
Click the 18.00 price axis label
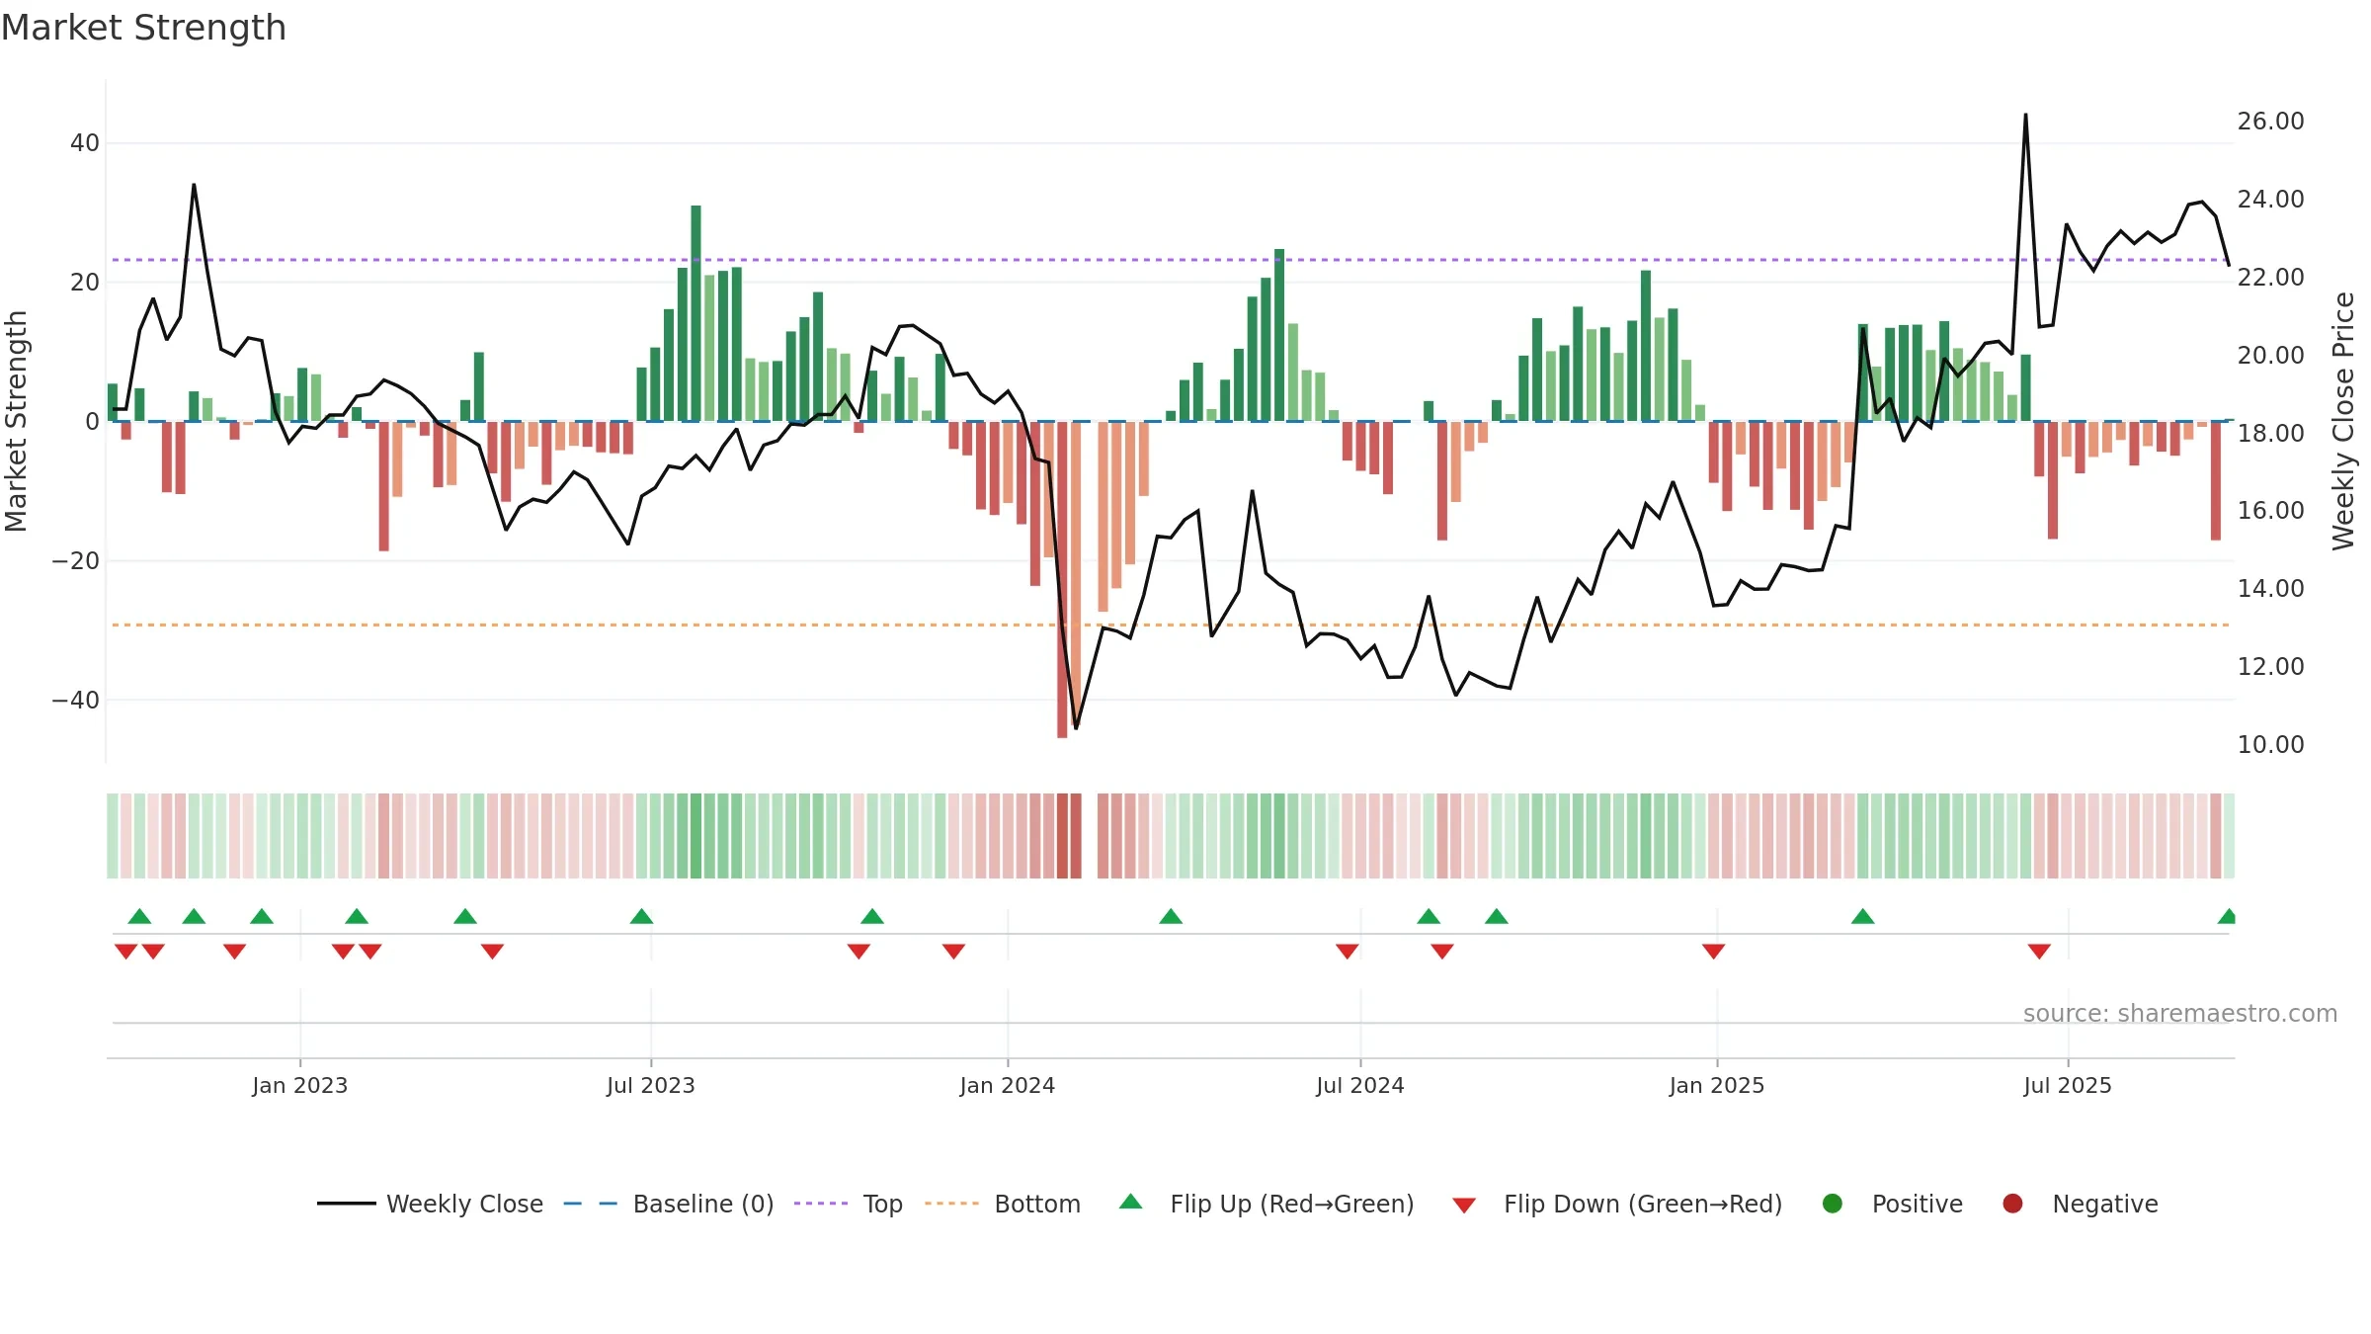click(x=2270, y=433)
